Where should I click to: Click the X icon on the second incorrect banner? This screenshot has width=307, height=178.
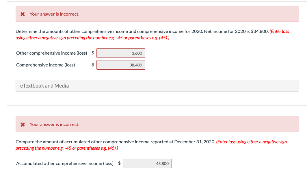pyautogui.click(x=23, y=124)
